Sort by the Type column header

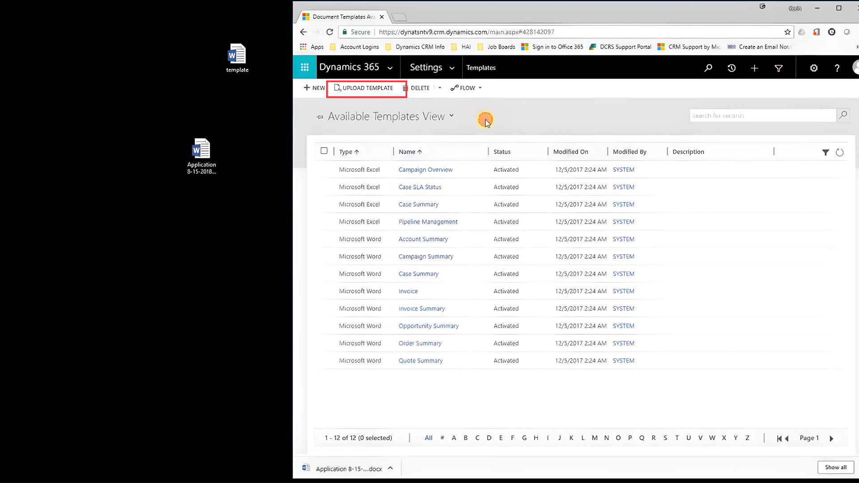tap(349, 152)
